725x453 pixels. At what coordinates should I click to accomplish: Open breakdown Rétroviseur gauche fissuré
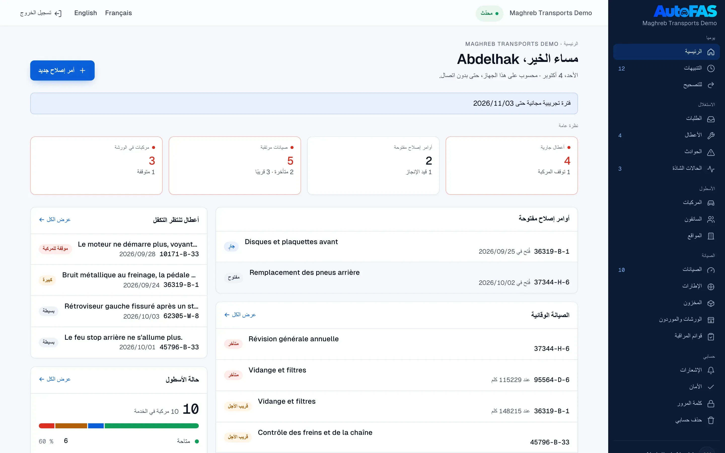coord(119,311)
